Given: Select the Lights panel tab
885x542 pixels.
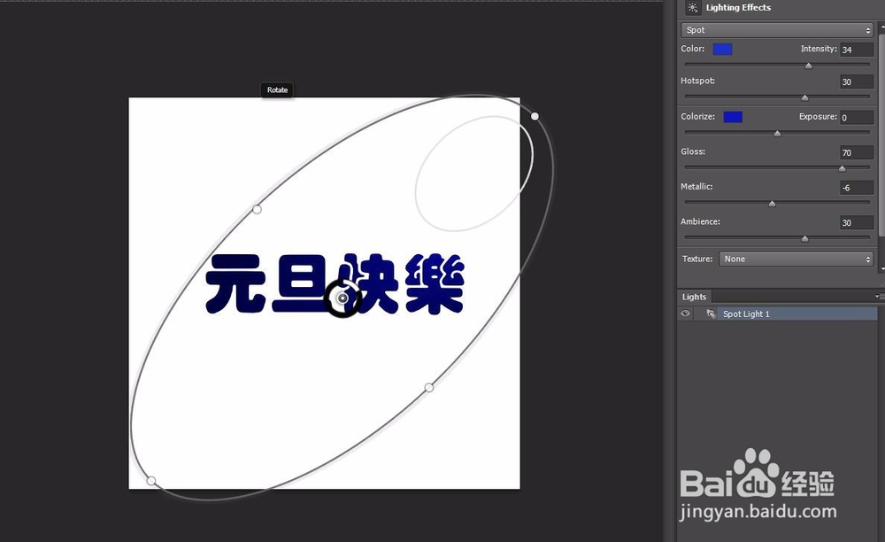Looking at the screenshot, I should click(694, 297).
